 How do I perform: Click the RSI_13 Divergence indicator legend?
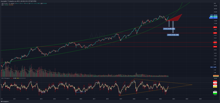[x=5, y=78]
